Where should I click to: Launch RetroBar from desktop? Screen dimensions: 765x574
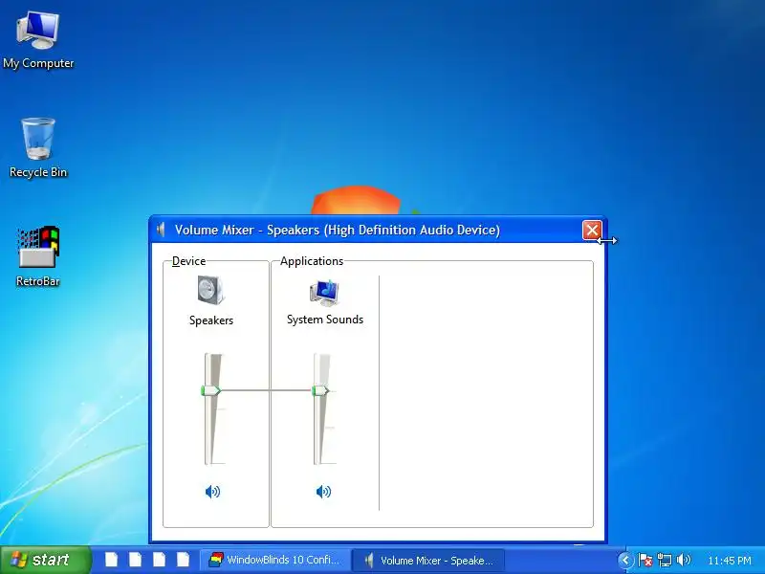click(38, 256)
